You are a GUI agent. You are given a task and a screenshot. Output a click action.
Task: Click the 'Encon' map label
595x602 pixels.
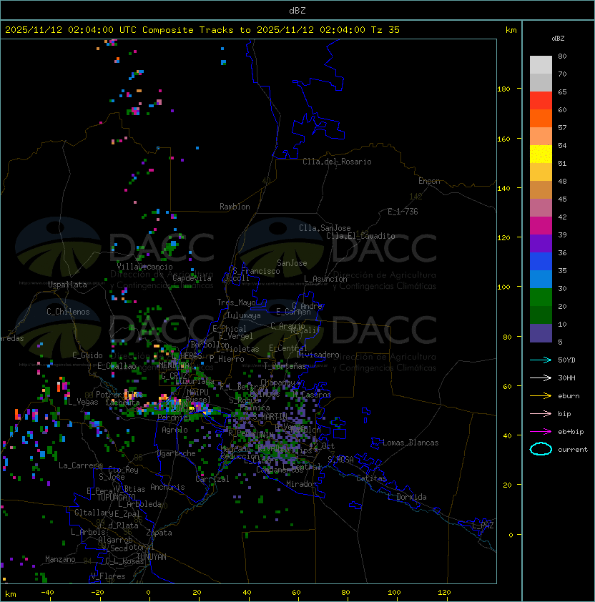click(429, 181)
